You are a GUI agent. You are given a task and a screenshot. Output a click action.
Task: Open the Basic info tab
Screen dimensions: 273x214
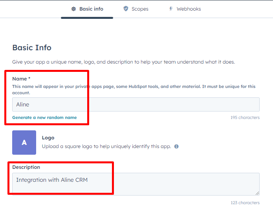pyautogui.click(x=87, y=9)
